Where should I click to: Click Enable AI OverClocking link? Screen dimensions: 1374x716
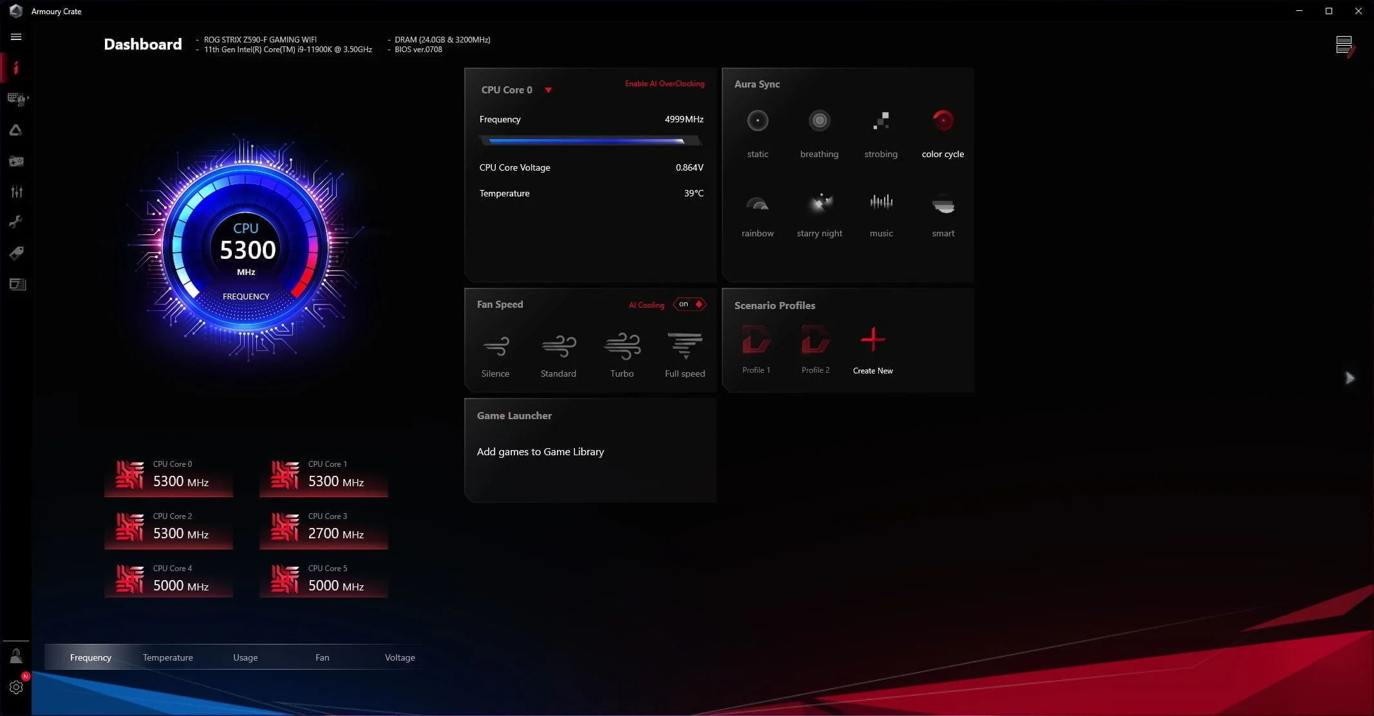point(664,84)
